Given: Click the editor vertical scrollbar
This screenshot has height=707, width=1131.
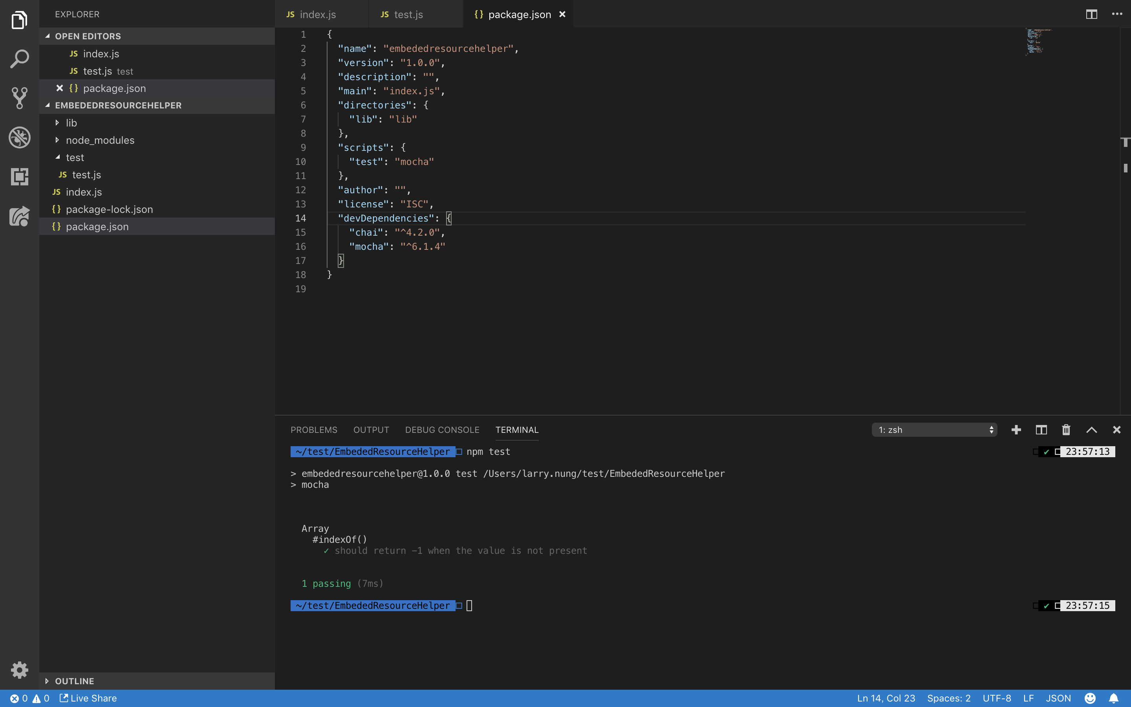Looking at the screenshot, I should [1126, 220].
